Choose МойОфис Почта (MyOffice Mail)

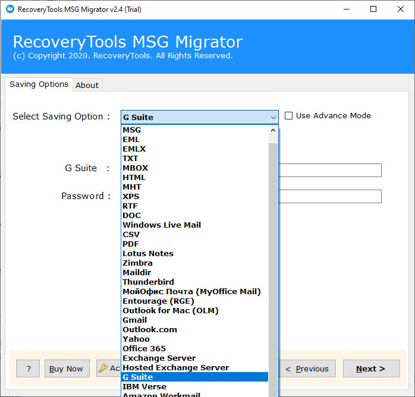coord(195,291)
